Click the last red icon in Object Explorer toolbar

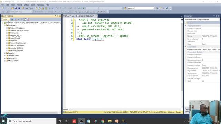coord(28,19)
